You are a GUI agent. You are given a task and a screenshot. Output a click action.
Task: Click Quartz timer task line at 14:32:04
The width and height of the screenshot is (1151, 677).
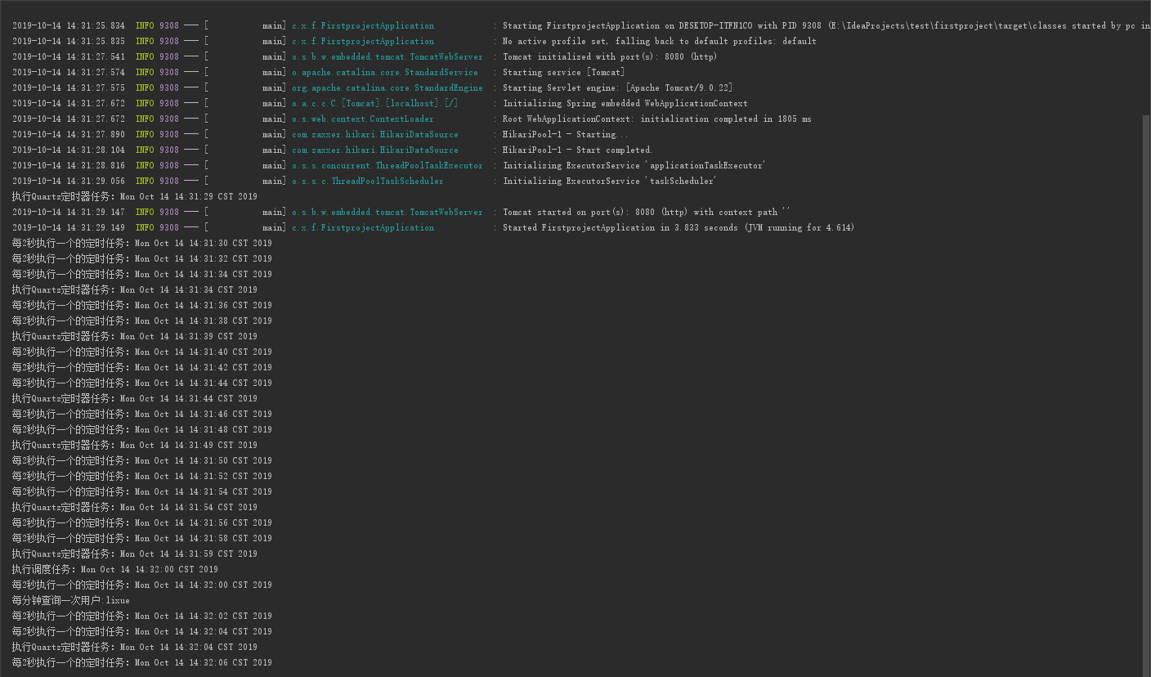(x=135, y=648)
